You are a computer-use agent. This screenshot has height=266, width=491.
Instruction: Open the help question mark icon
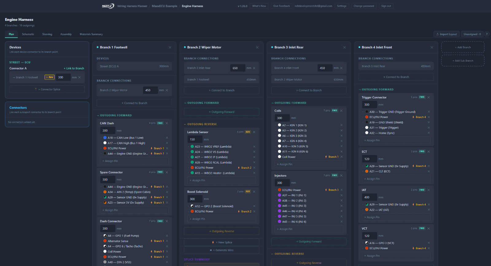pyautogui.click(x=487, y=34)
